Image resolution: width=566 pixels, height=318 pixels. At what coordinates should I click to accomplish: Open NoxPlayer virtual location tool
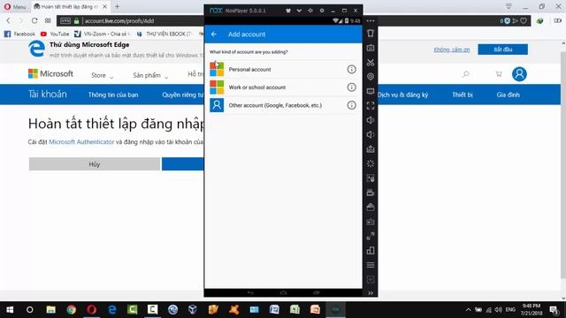pos(371,77)
